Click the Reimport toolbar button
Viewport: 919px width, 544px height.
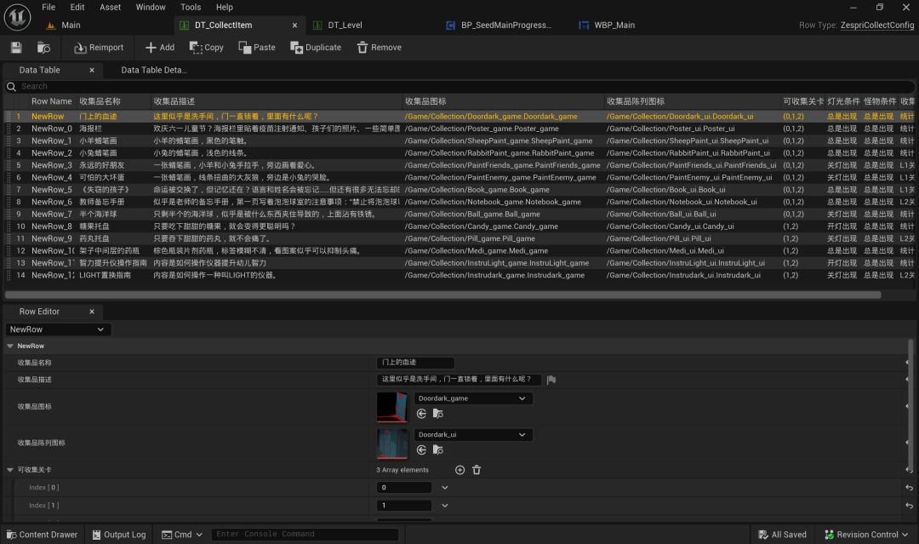99,48
